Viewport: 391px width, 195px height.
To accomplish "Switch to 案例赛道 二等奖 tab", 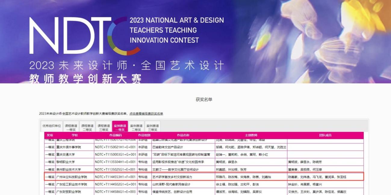I will coord(136,127).
